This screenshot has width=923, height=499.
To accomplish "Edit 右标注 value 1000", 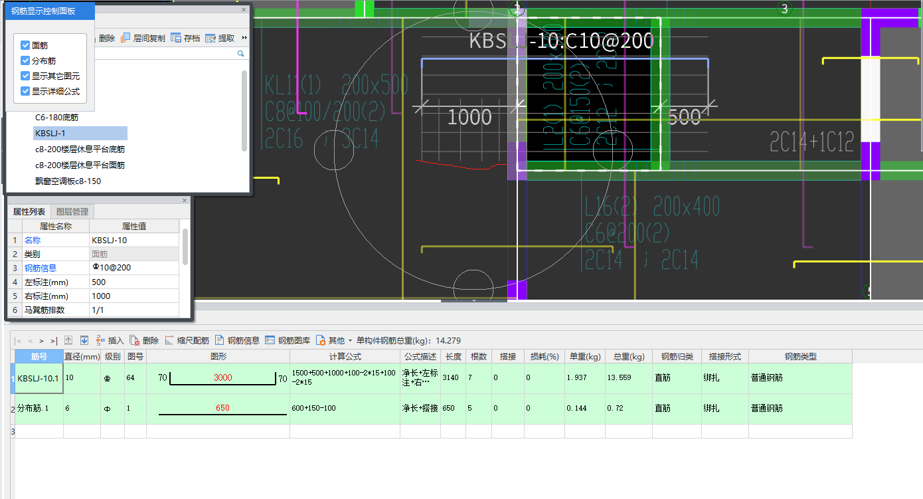I will [x=134, y=296].
